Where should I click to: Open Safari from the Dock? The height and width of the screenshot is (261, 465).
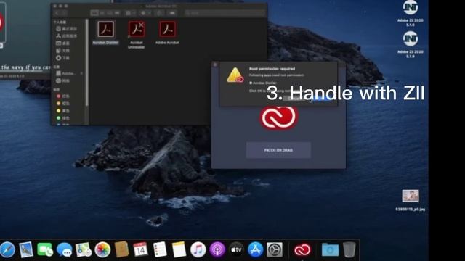click(x=7, y=249)
